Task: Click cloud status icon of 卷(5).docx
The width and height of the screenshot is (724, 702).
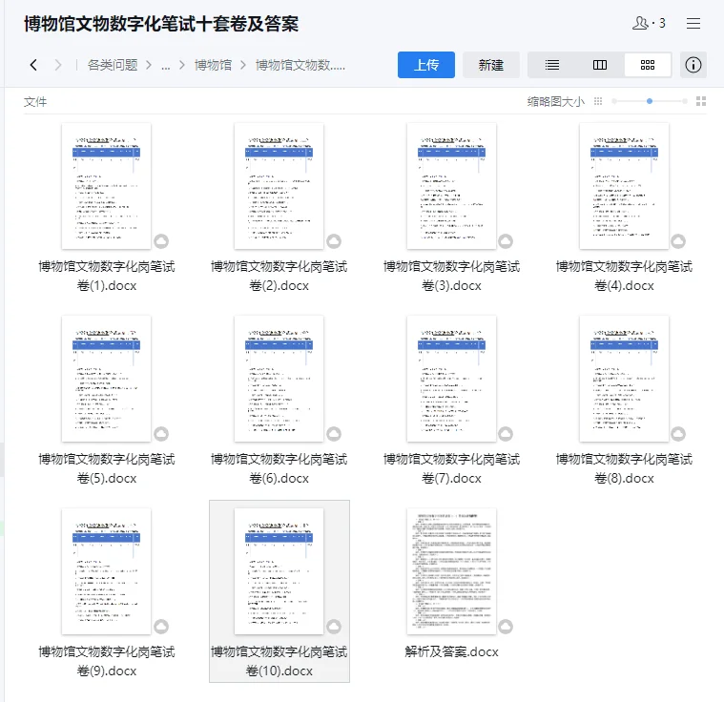Action: [161, 434]
